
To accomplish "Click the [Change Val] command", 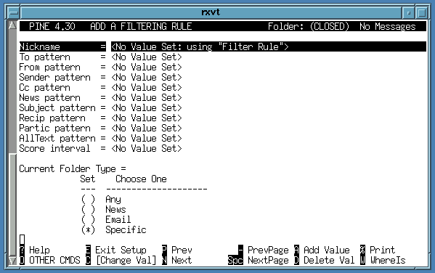I will (x=126, y=260).
